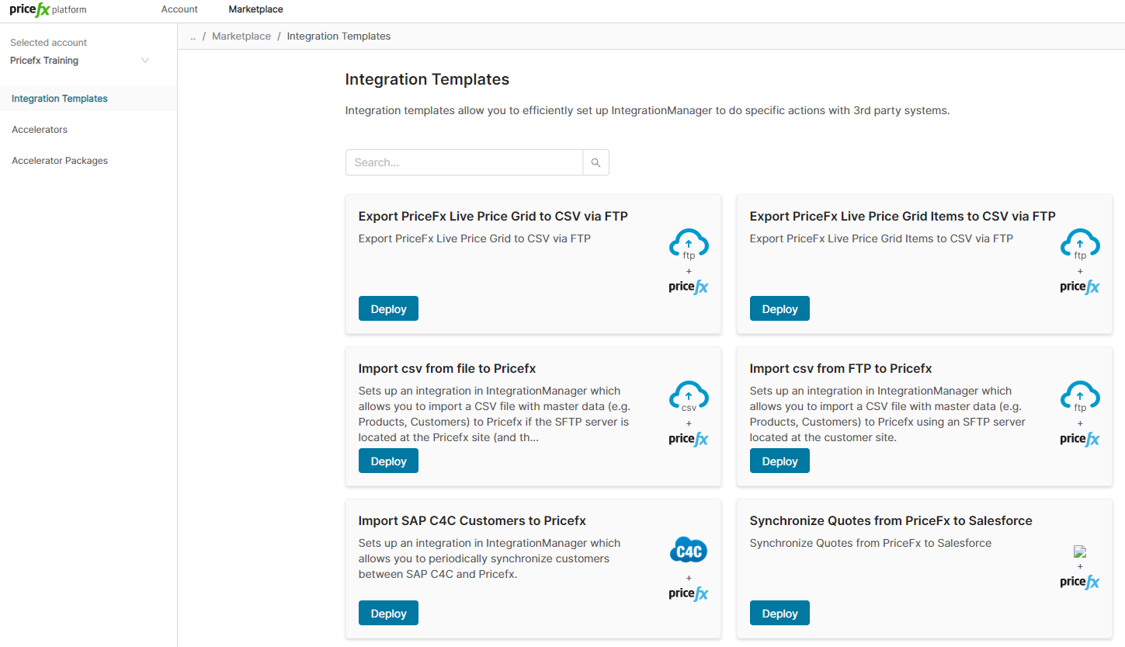The width and height of the screenshot is (1125, 647).
Task: Click FTP cloud icon on Export Grid Items card
Action: click(1080, 244)
